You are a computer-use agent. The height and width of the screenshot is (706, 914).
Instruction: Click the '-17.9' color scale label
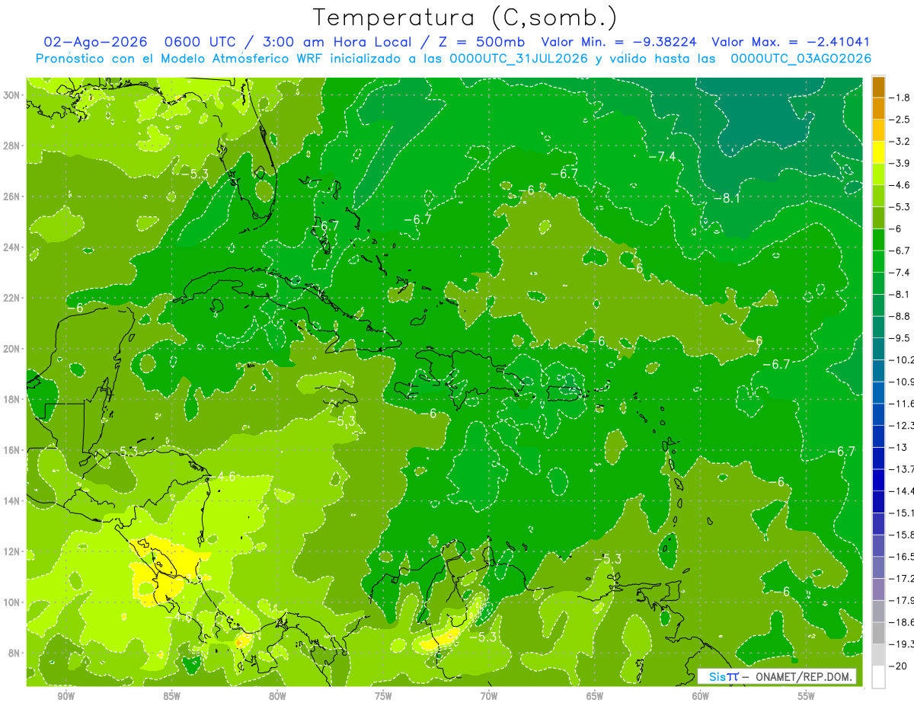[x=900, y=599]
